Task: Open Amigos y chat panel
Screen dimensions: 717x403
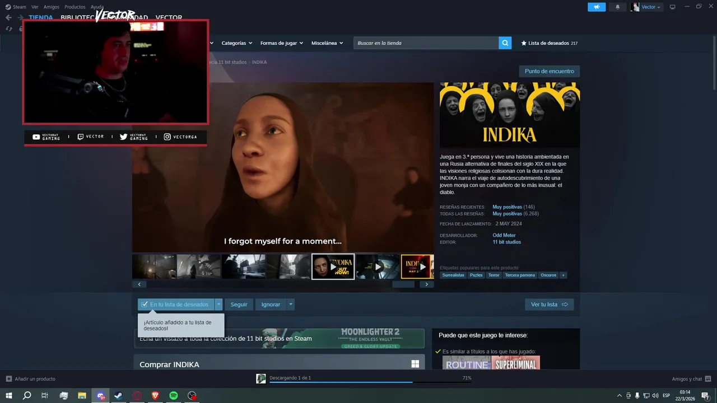Action: click(x=691, y=379)
